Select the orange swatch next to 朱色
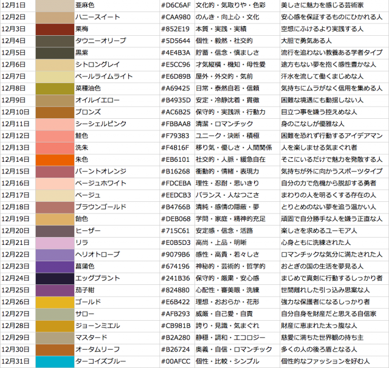 click(x=55, y=159)
